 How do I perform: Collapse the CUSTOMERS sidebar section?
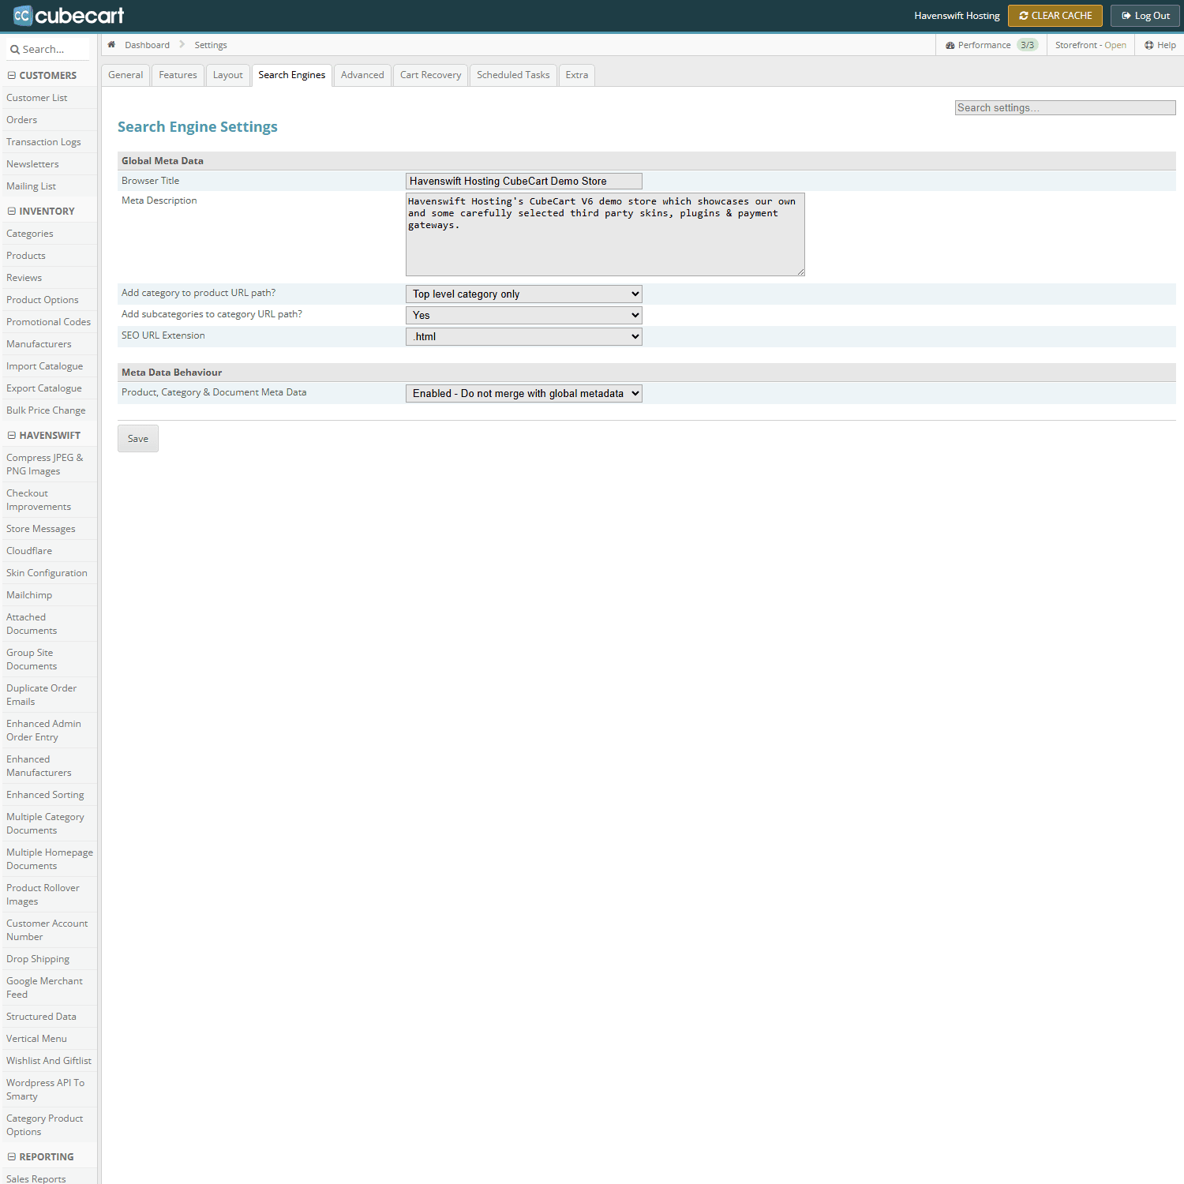[12, 76]
